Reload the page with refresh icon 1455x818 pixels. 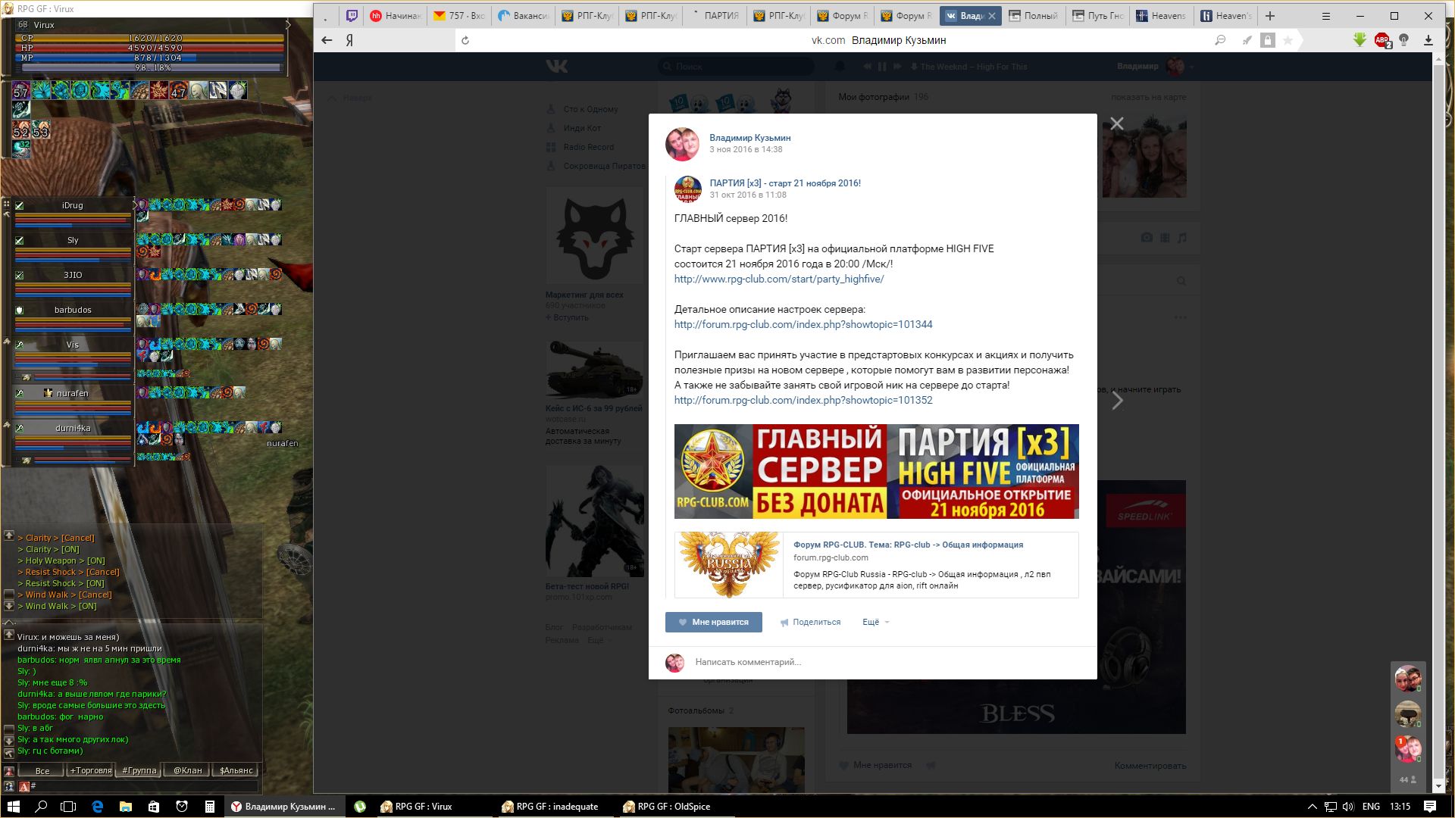465,40
